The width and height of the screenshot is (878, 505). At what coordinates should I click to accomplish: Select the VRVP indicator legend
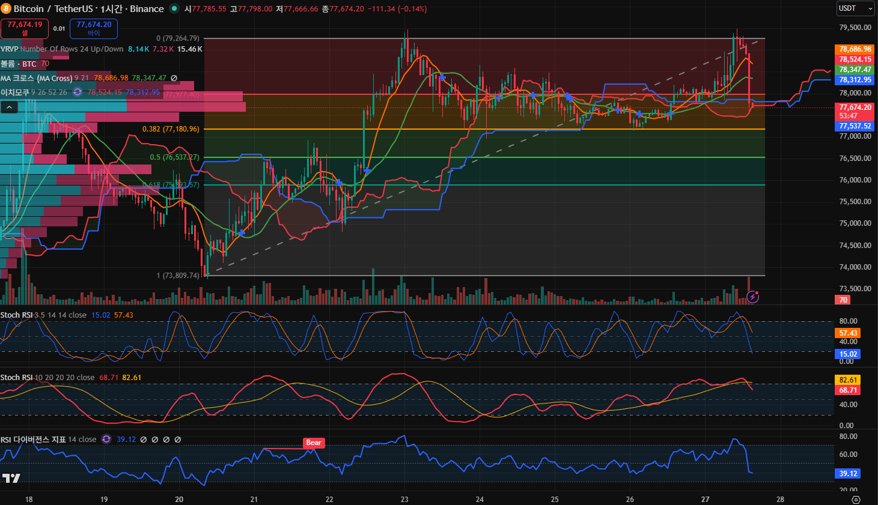tap(62, 49)
